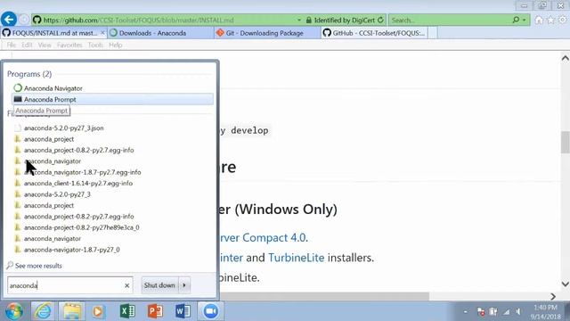The height and width of the screenshot is (321, 570).
Task: Open the Favorites menu
Action: (69, 45)
